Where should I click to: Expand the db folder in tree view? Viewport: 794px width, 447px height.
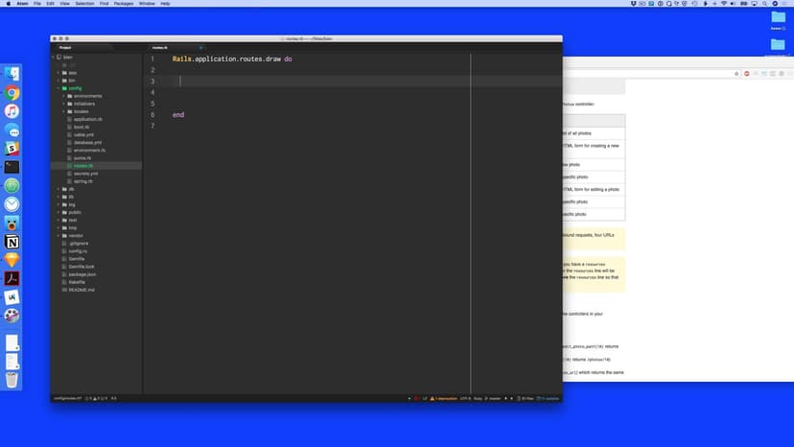(x=70, y=189)
